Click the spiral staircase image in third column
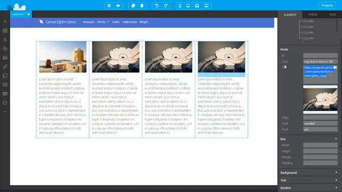 [x=169, y=57]
